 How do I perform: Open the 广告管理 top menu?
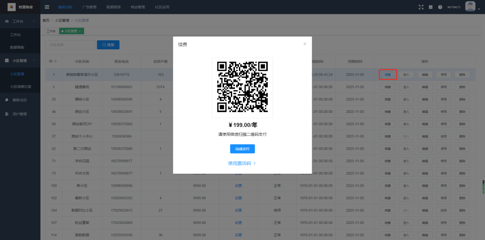pos(89,7)
